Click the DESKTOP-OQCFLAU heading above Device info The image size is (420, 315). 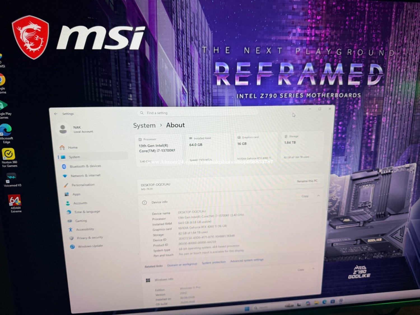[x=155, y=185]
